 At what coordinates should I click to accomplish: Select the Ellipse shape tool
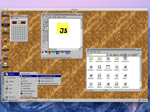pos(43,39)
